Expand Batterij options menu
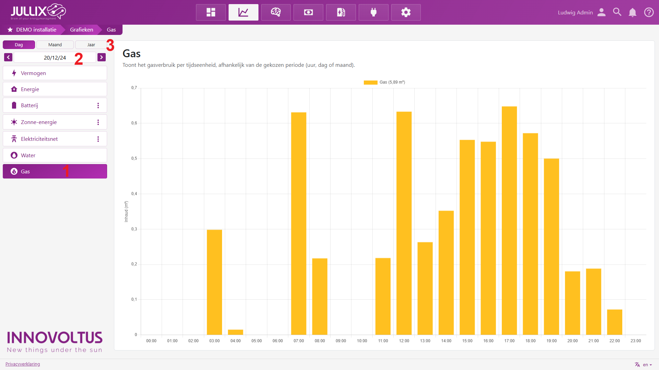This screenshot has width=659, height=370. pyautogui.click(x=98, y=106)
